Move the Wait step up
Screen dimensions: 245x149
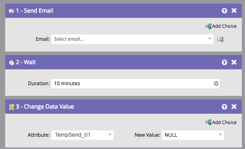point(224,62)
